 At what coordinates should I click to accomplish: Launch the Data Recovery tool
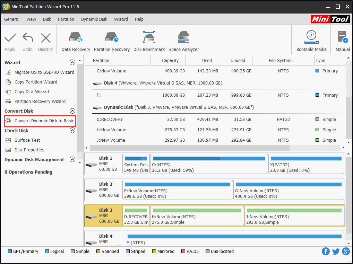[76, 40]
